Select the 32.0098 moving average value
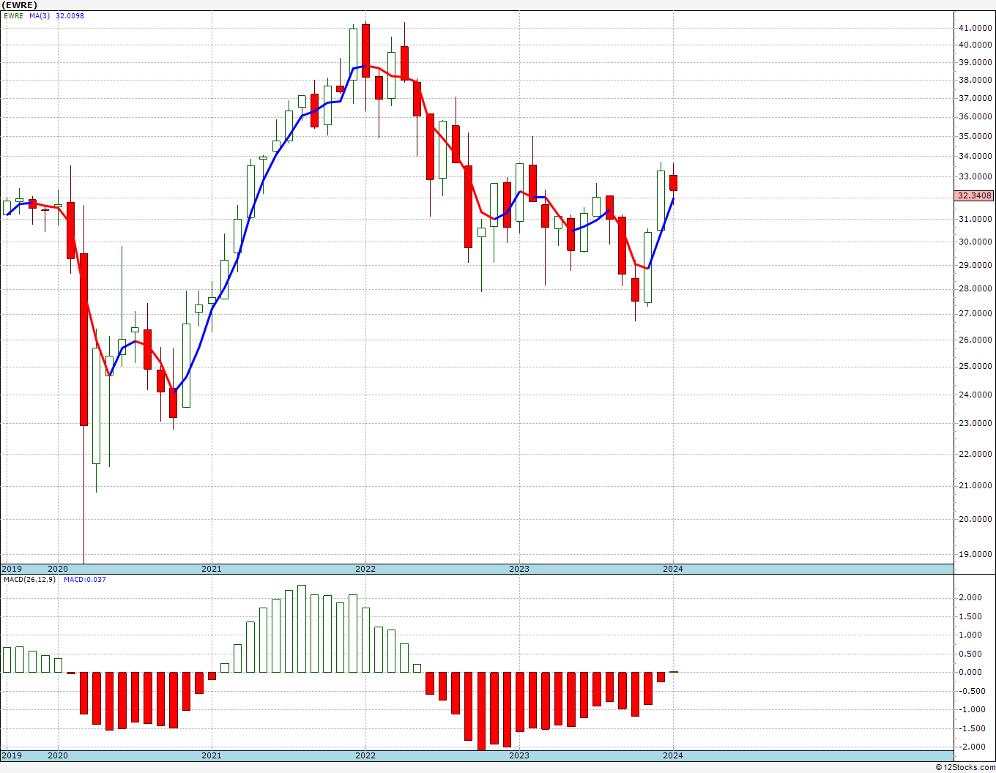The width and height of the screenshot is (996, 773). 70,15
